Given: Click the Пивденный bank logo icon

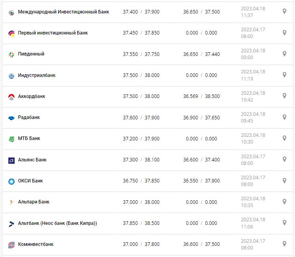Looking at the screenshot, I should (11, 54).
